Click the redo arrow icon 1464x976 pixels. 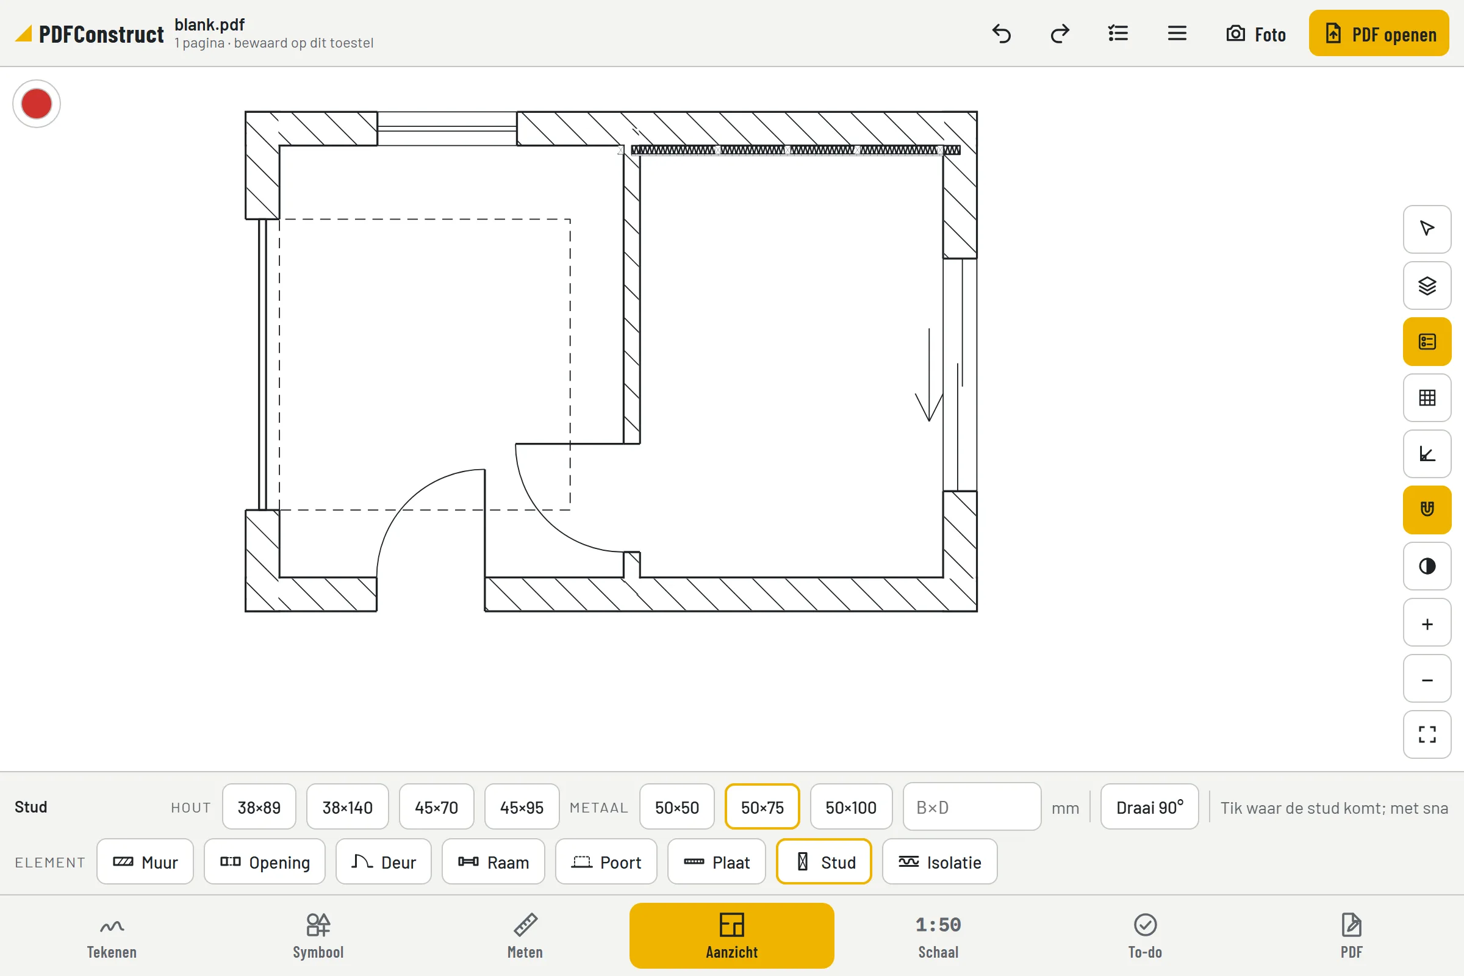(x=1060, y=33)
